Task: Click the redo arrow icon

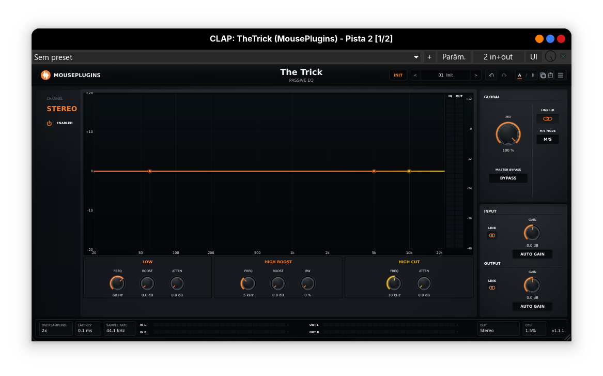Action: pos(504,76)
